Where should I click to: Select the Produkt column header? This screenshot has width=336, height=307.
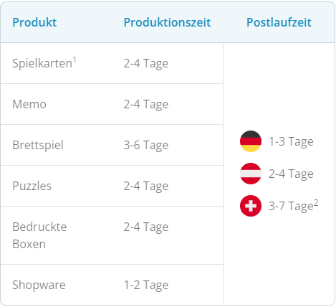(x=34, y=22)
